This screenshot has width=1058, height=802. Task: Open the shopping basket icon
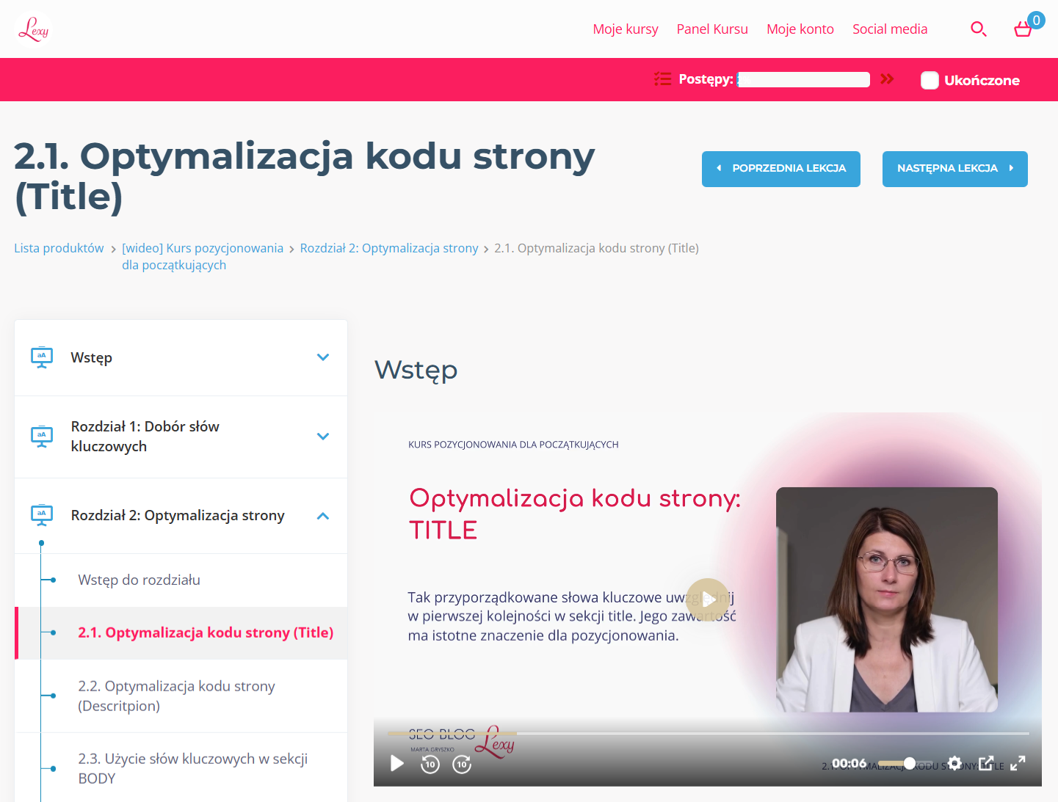1023,29
